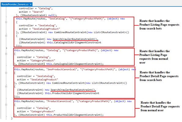This screenshot has width=182, height=122.
Task: Collapse the constraint list block under SeoCatalog route
Action: pyautogui.click(x=6, y=36)
